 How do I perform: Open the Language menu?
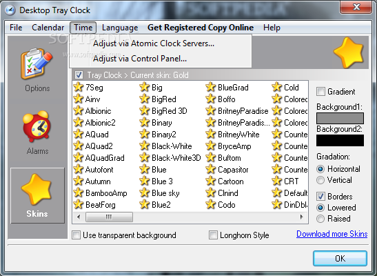tap(120, 28)
